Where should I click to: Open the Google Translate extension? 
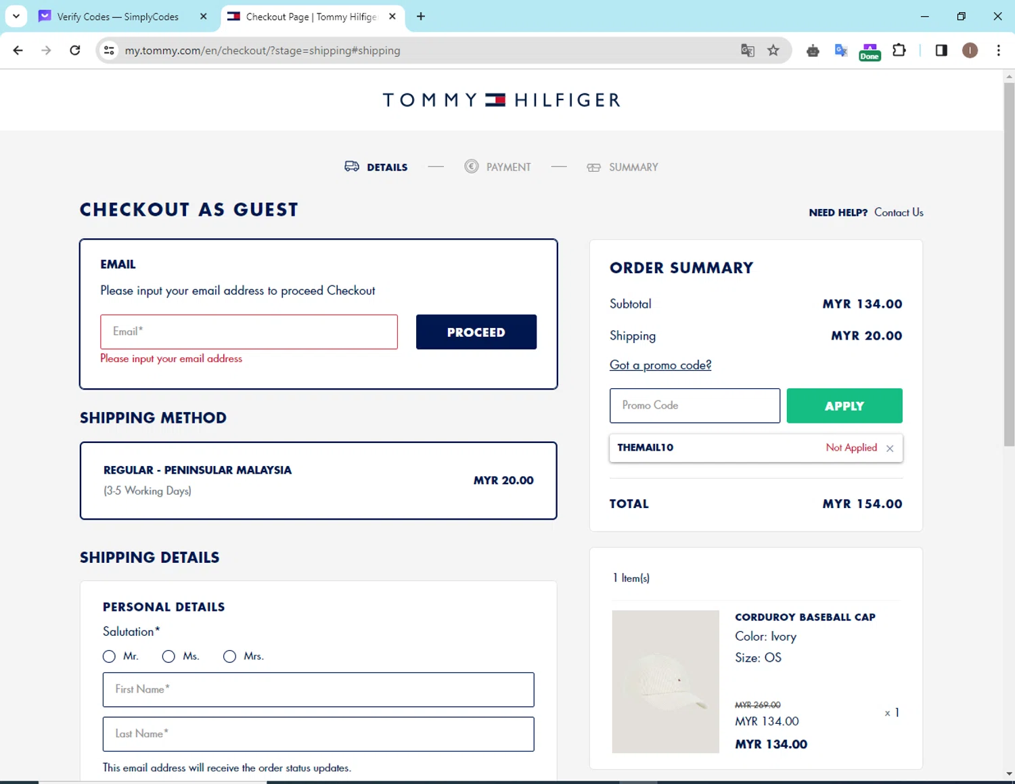[841, 50]
